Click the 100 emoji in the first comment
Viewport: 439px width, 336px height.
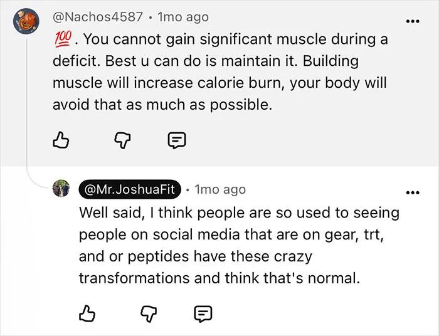point(63,39)
